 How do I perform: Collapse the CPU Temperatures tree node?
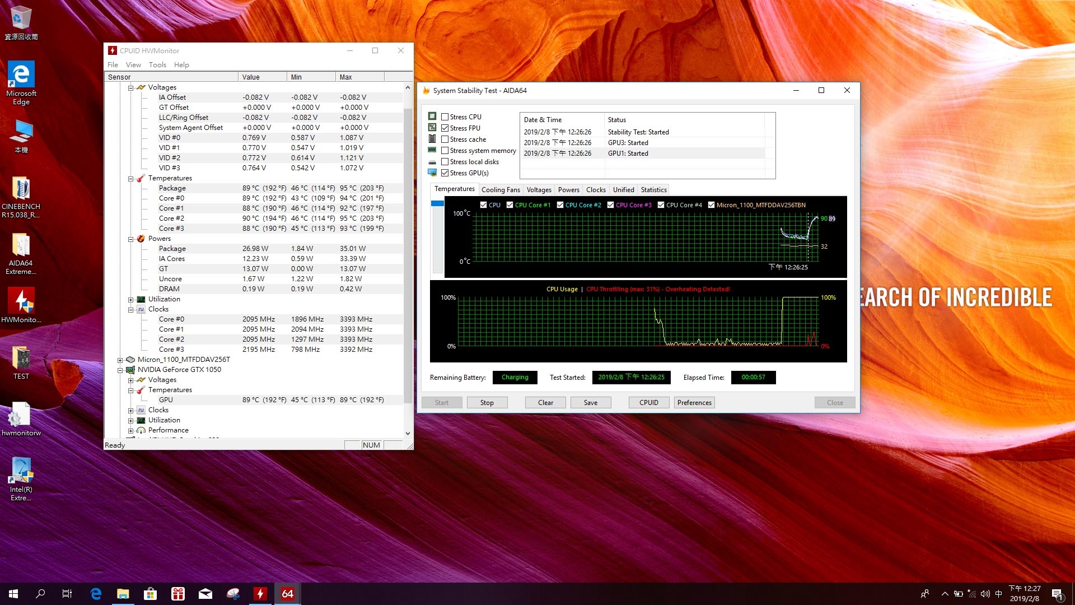click(130, 179)
